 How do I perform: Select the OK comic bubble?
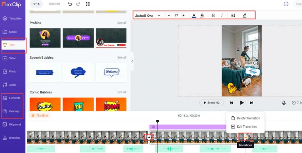tap(78, 104)
